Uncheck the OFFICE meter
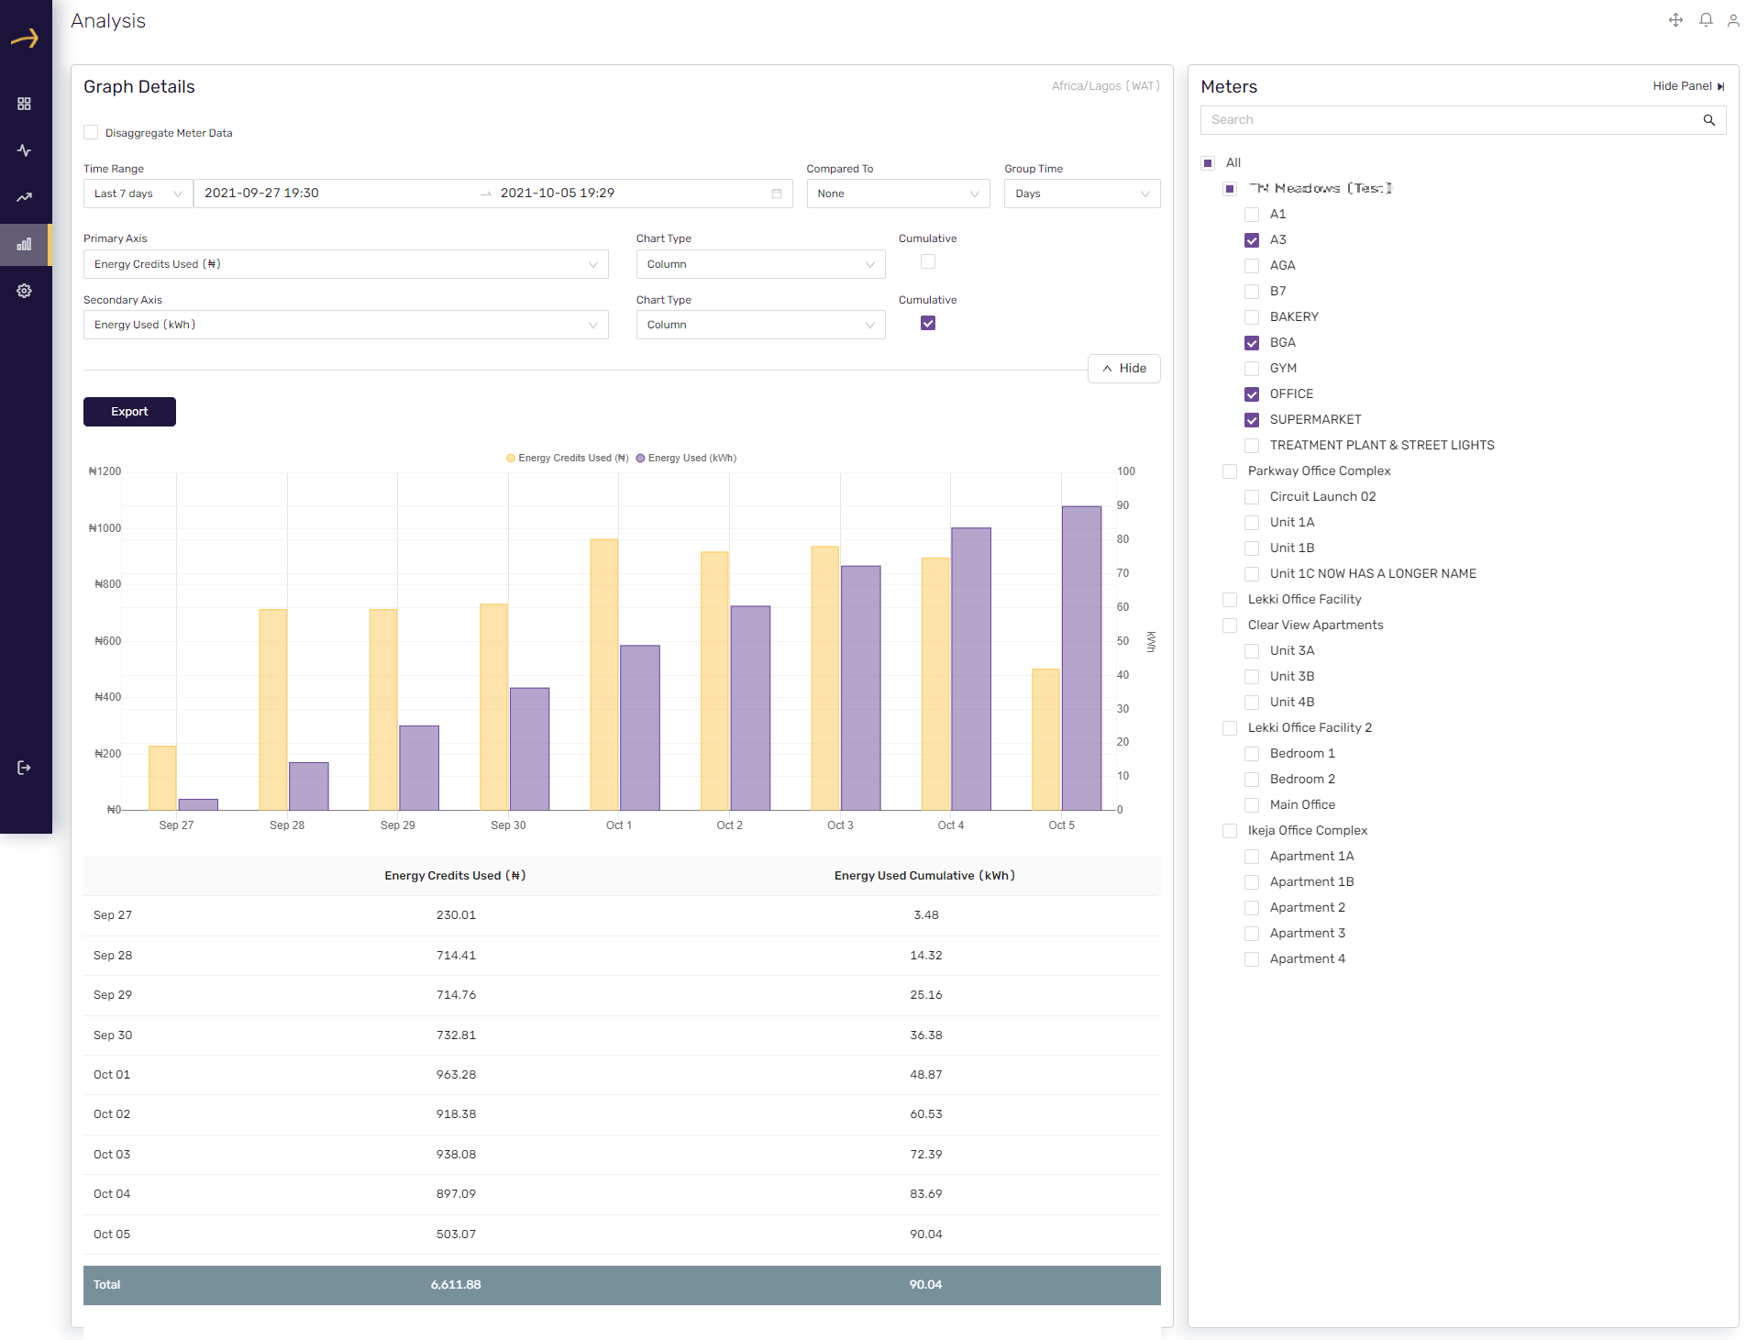Image resolution: width=1758 pixels, height=1340 pixels. pos(1252,394)
